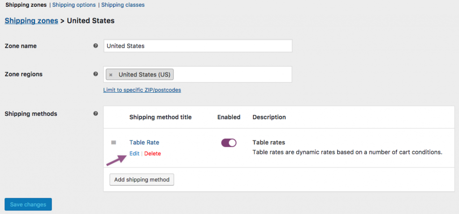
Task: Edit the Table Rate shipping method
Action: point(134,154)
